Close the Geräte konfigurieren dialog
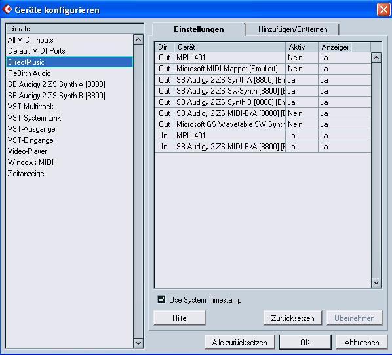392x355 pixels. tap(383, 10)
